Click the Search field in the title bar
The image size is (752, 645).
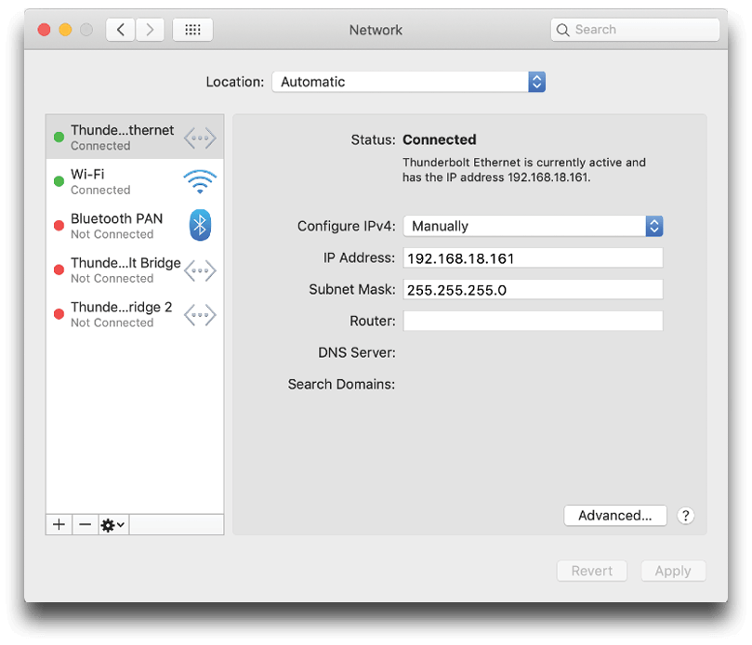click(635, 30)
